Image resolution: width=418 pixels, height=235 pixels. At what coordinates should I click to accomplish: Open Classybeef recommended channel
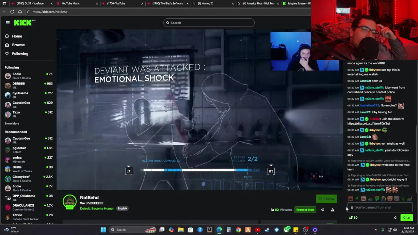point(29,179)
